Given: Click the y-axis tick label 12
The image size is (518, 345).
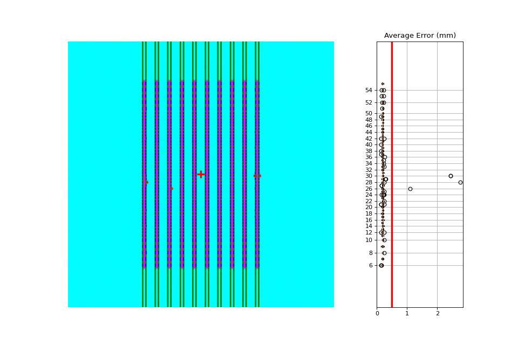Looking at the screenshot, I should [x=369, y=232].
